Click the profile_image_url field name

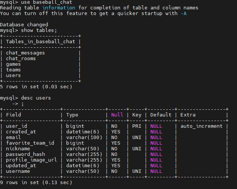click(x=31, y=160)
